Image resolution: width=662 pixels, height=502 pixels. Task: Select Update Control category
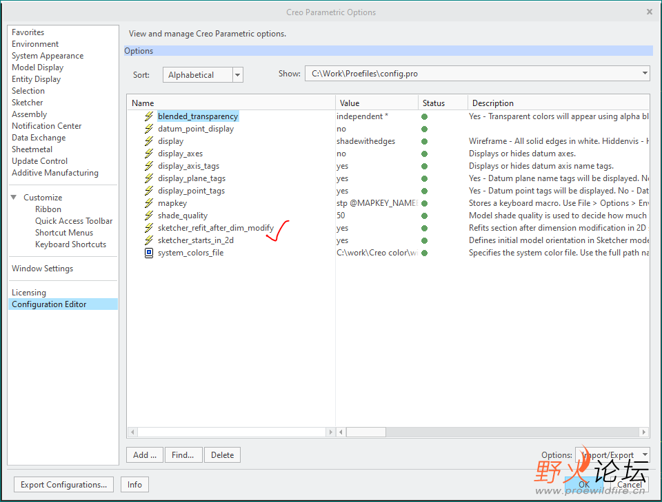pyautogui.click(x=39, y=161)
